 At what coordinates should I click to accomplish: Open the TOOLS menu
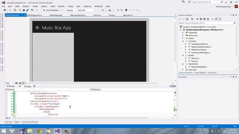tap(71, 6)
